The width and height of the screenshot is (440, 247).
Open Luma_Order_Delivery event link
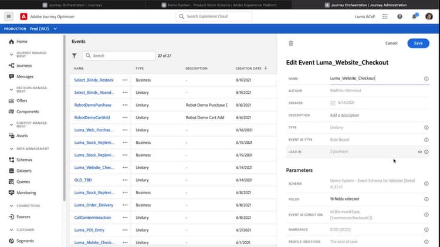[x=93, y=205]
